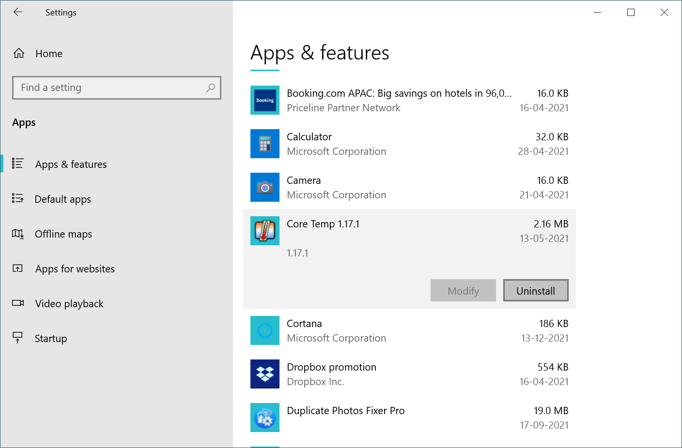682x448 pixels.
Task: Click the 186 KB size value
Action: click(554, 324)
